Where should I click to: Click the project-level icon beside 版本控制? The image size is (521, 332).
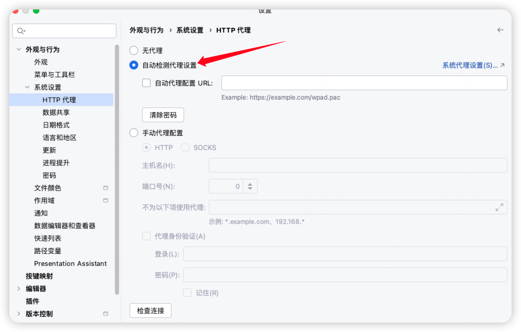point(105,314)
